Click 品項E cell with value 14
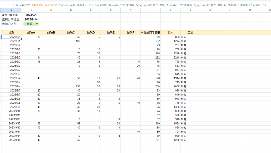The width and height of the screenshot is (271, 153). [x=111, y=136]
